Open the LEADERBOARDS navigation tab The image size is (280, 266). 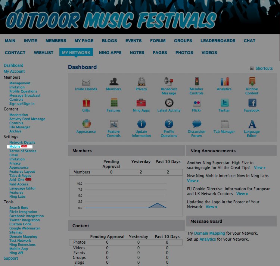pos(218,41)
